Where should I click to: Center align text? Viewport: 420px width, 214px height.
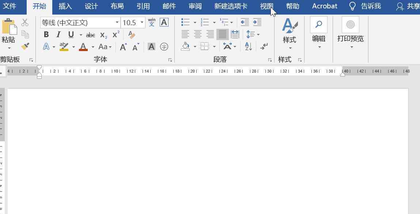198,34
